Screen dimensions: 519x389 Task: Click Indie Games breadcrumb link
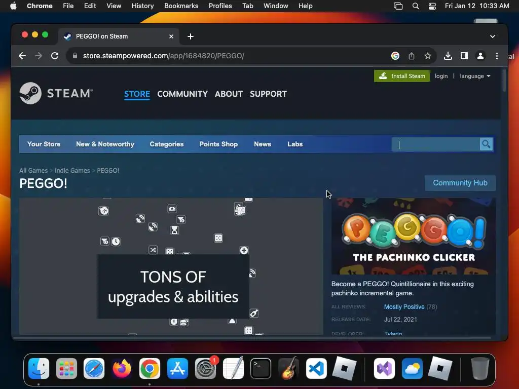pos(72,170)
